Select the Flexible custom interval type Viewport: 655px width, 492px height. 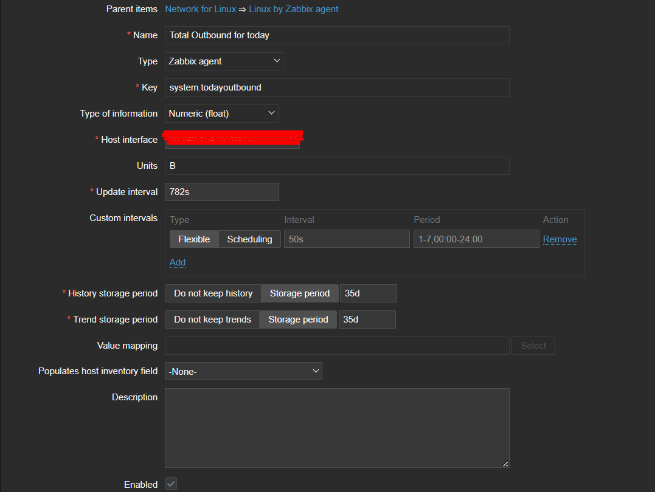click(x=194, y=239)
